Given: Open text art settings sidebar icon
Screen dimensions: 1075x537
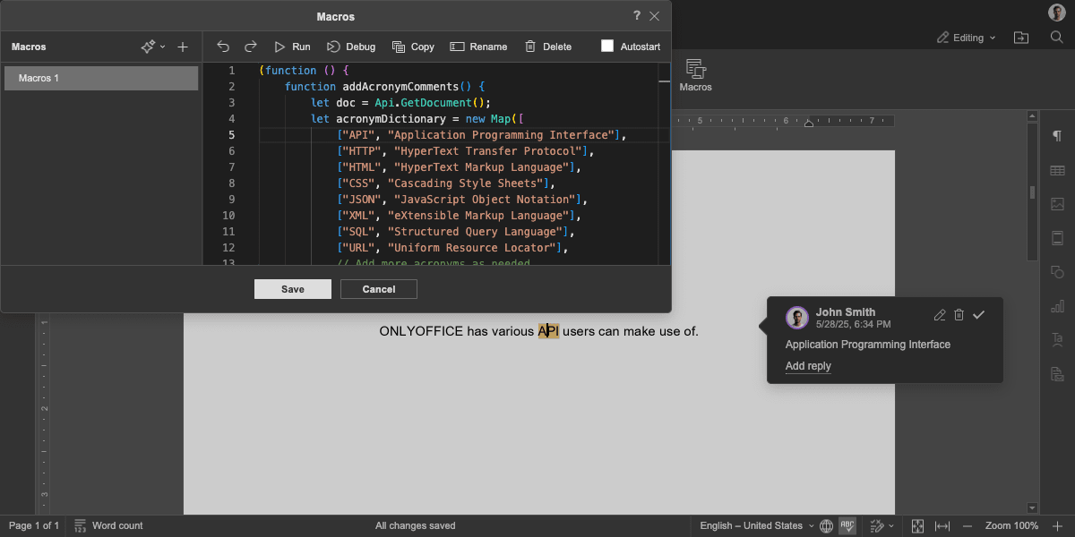Looking at the screenshot, I should click(1057, 340).
